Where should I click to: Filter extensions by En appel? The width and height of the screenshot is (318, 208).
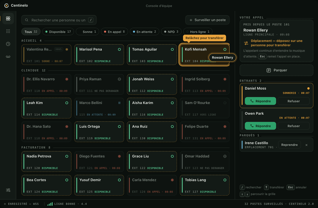[x=114, y=31]
